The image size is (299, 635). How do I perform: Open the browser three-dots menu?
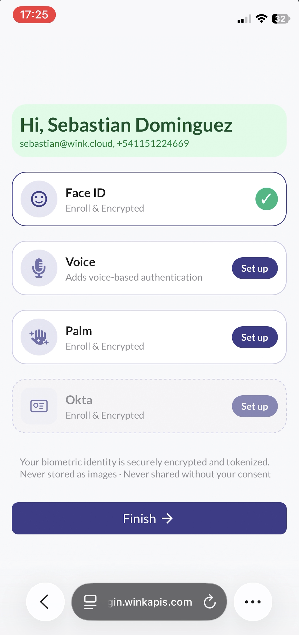253,602
